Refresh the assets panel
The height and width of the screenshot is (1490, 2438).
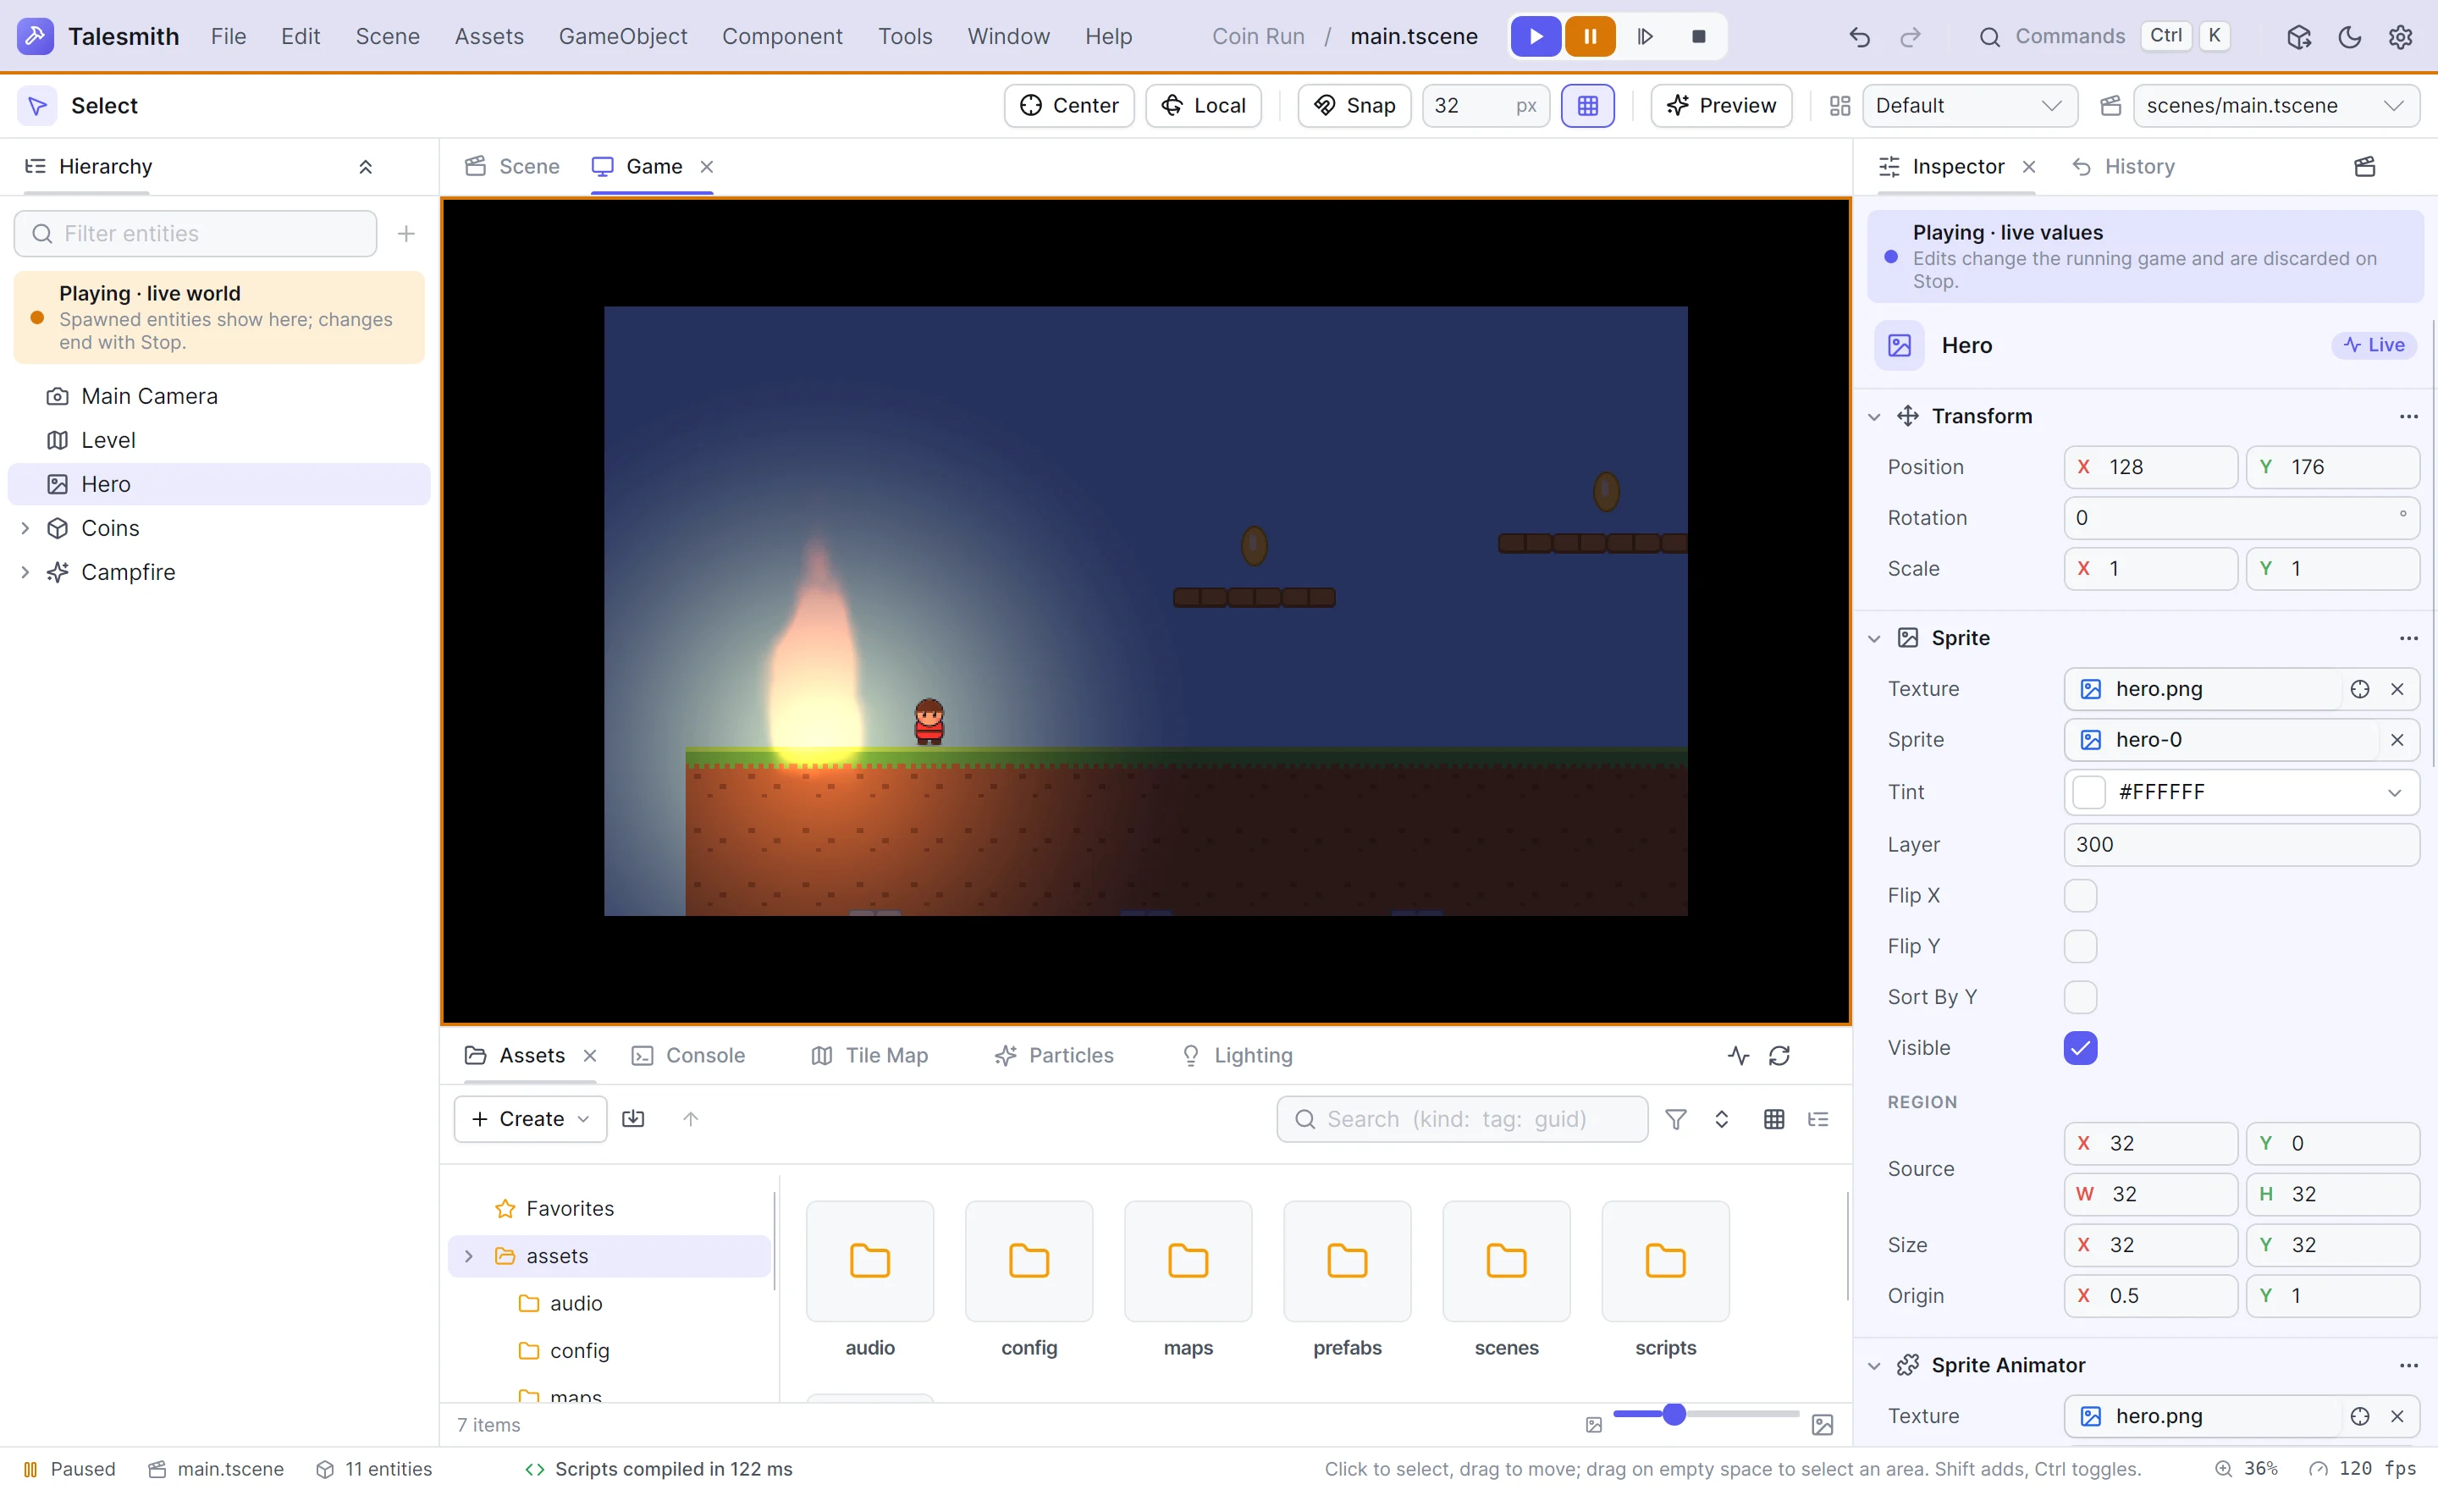(x=1779, y=1056)
